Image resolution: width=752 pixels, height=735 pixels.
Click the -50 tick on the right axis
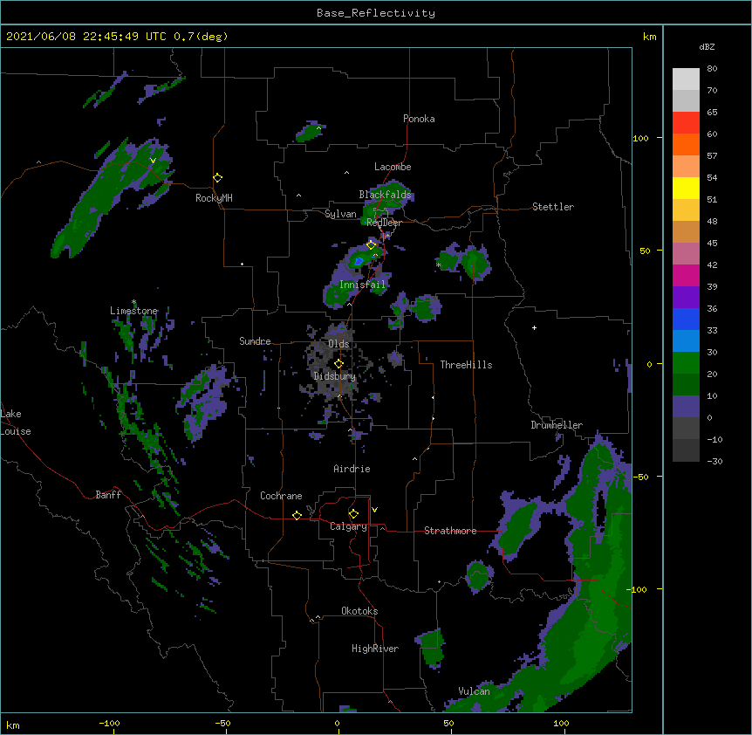[x=640, y=477]
